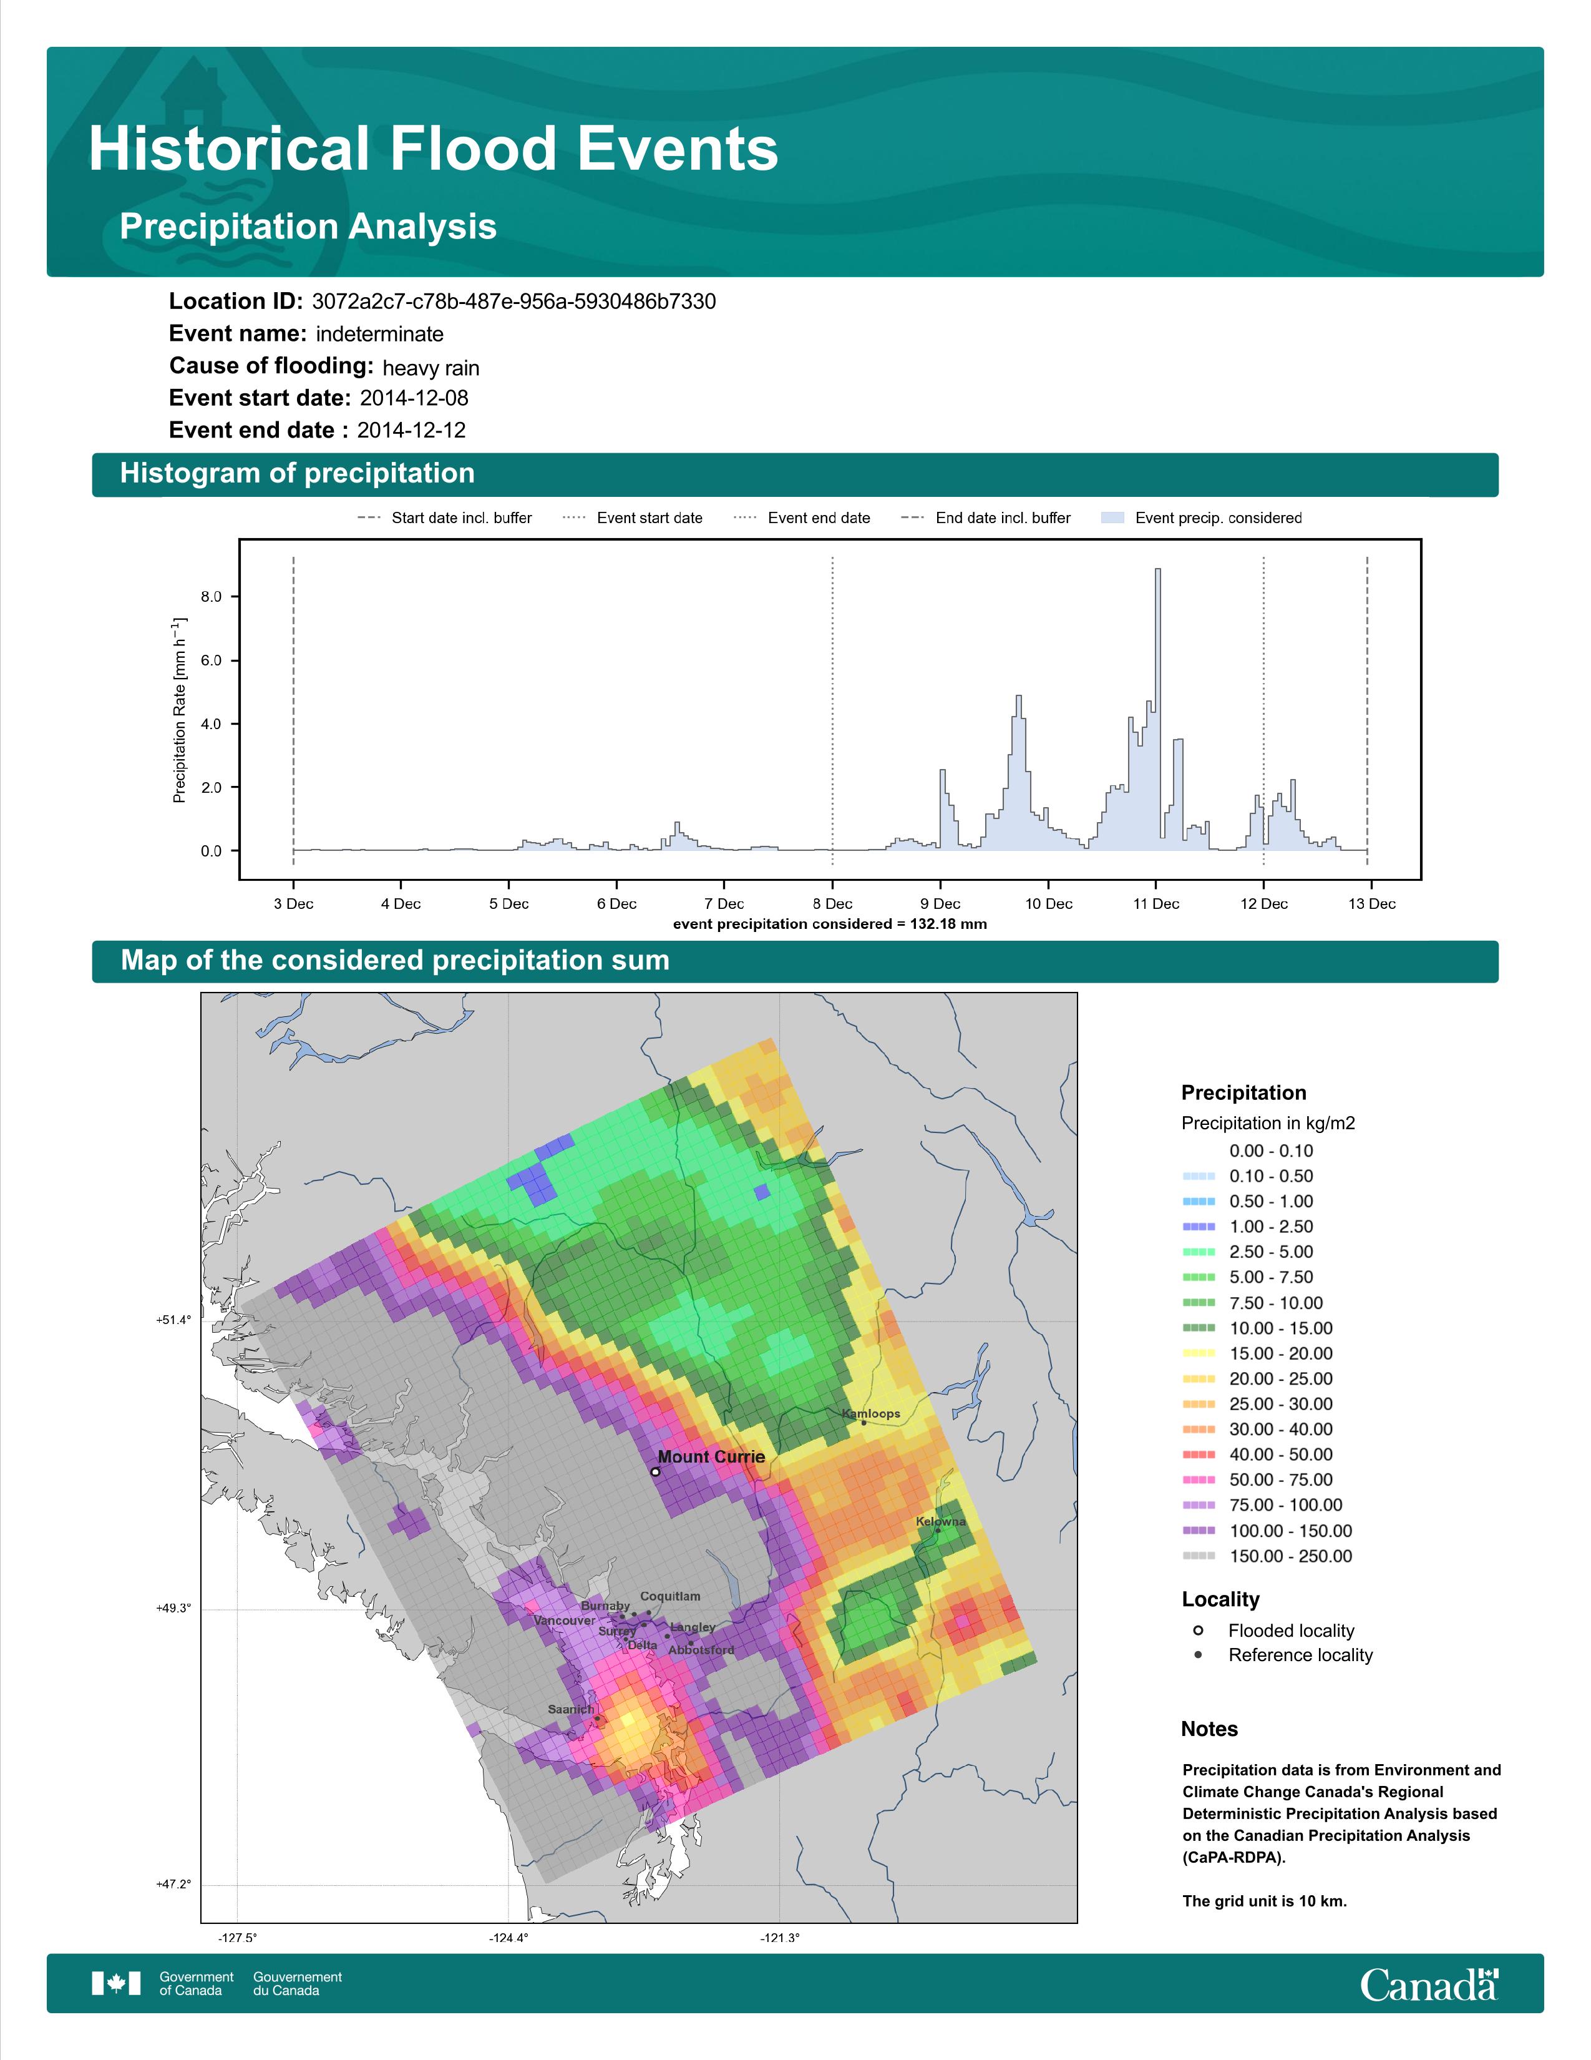Screen dimensions: 1591x2060
Task: Click the 'Gouvernement du Canada' footer text
Action: click(x=298, y=1984)
